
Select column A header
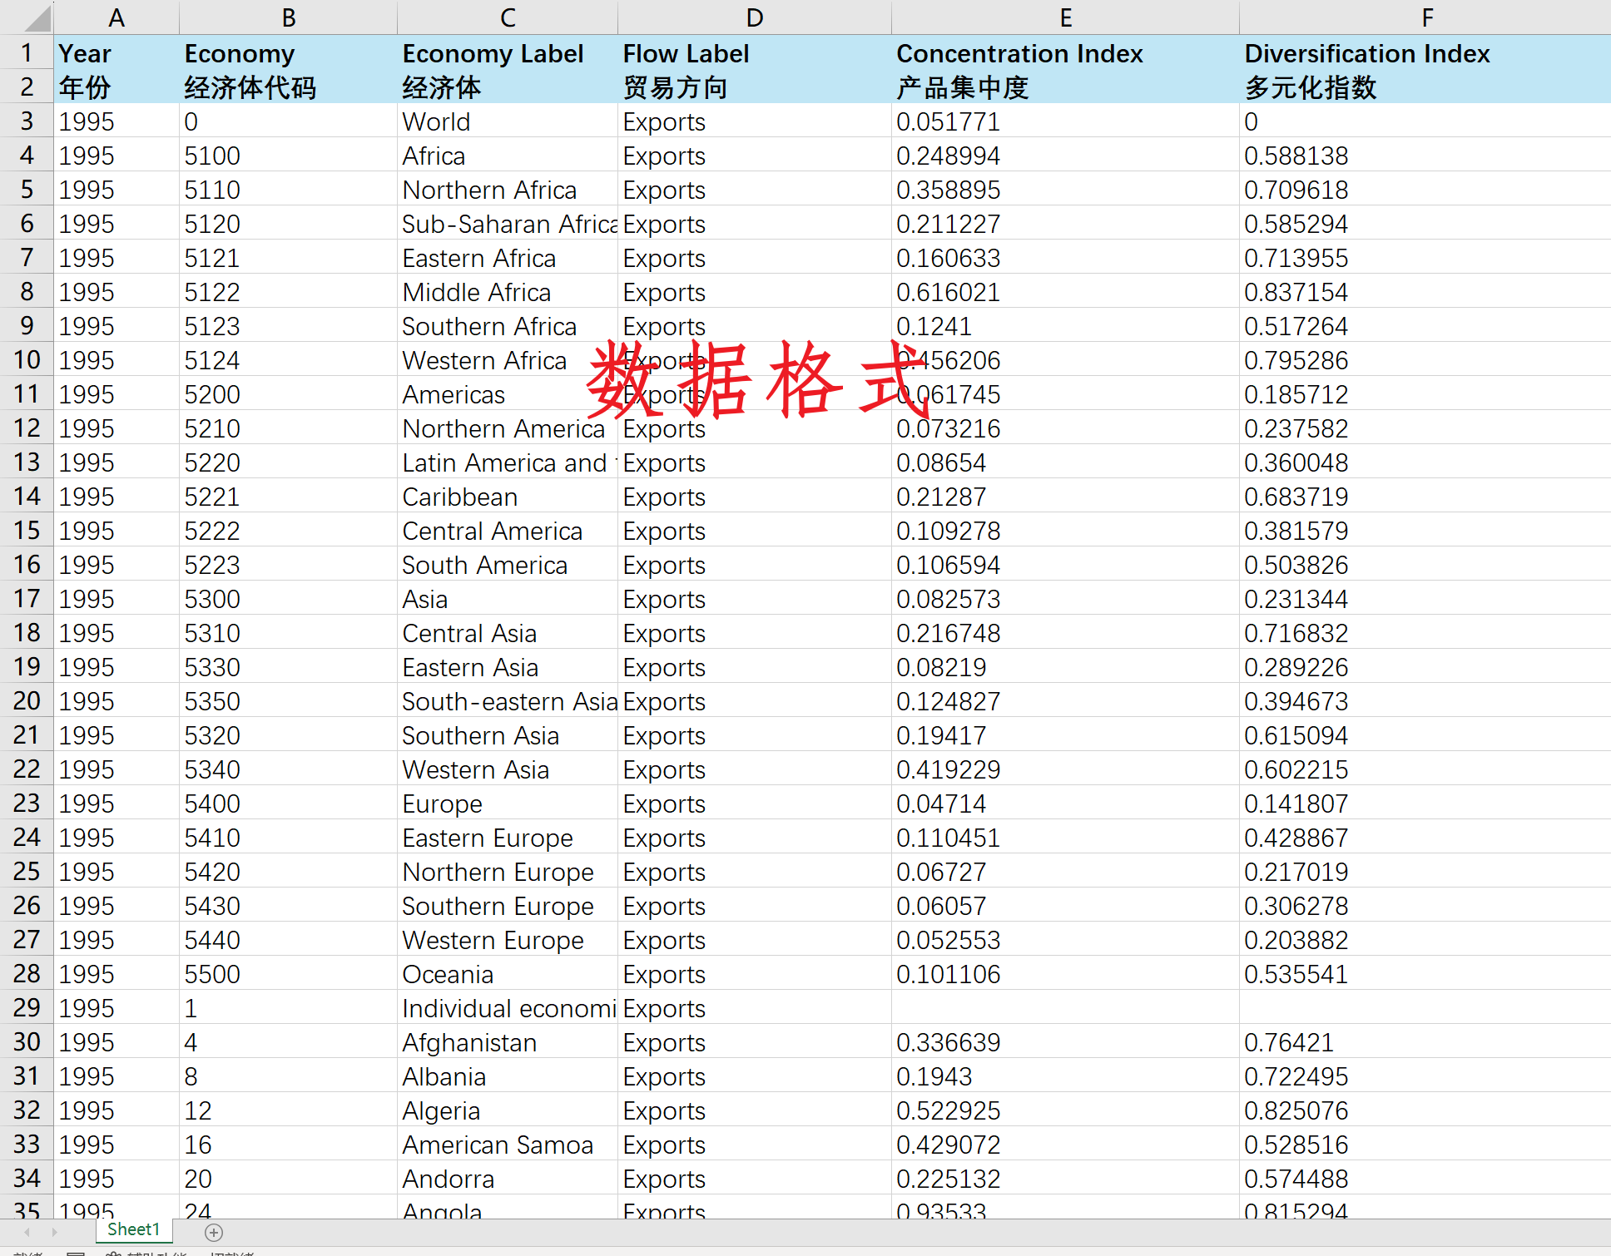pos(116,17)
